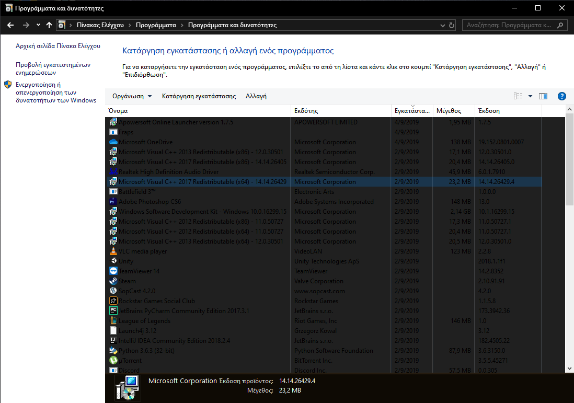Sort by the Μέγεθος column header

click(x=454, y=110)
